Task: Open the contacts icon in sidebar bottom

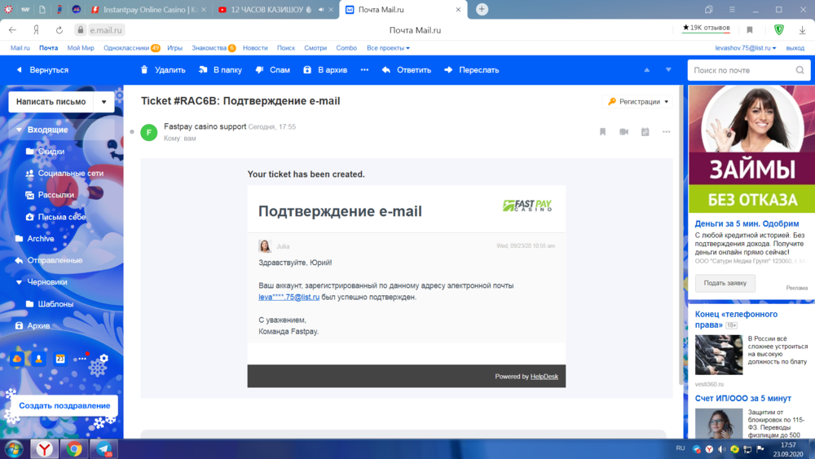Action: click(x=38, y=359)
